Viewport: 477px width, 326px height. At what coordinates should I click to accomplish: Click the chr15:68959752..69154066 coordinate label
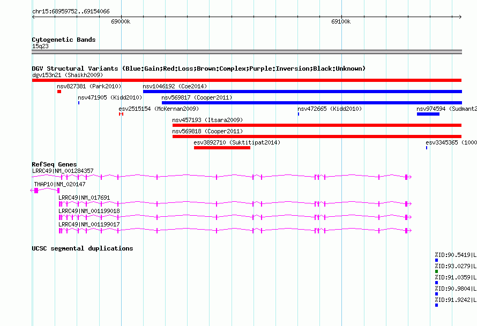(71, 12)
